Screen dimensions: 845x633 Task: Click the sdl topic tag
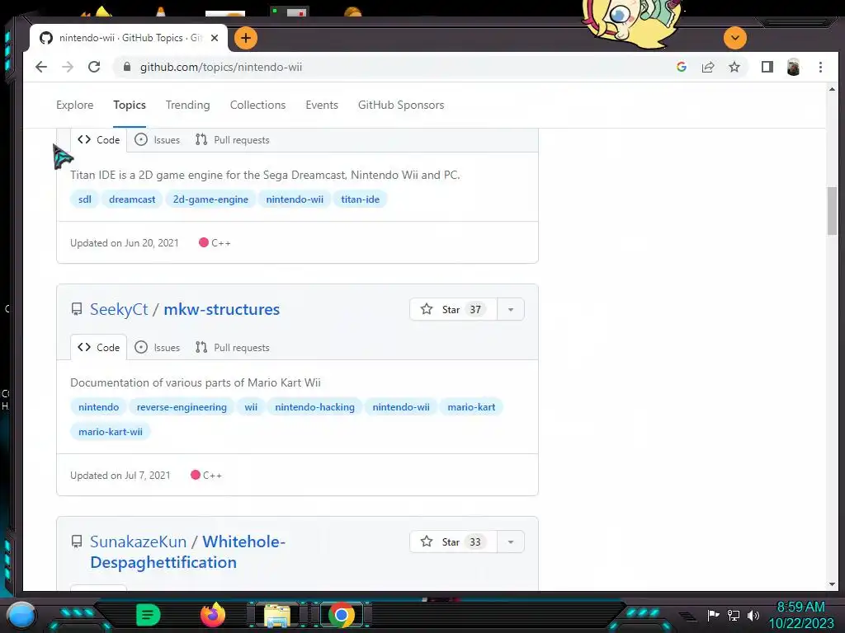85,199
